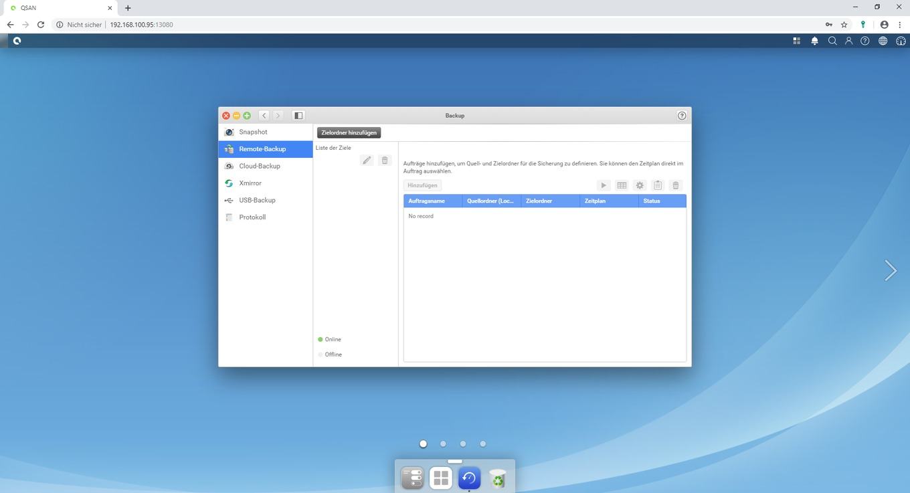Edit target with the pencil icon
The width and height of the screenshot is (910, 493).
point(367,161)
